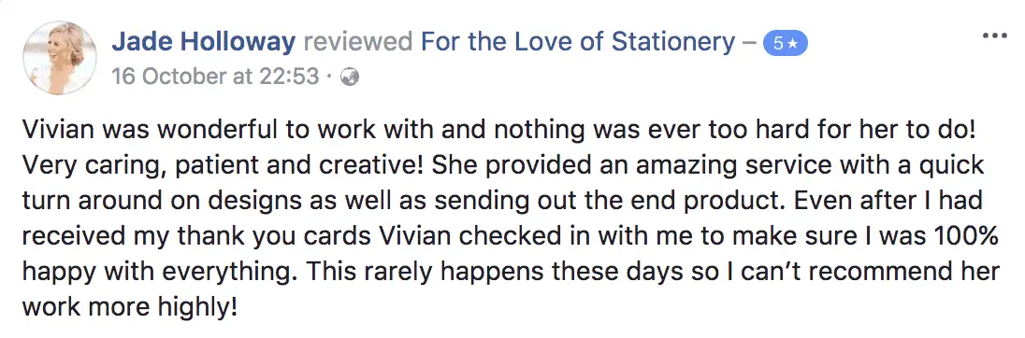Image resolution: width=1025 pixels, height=338 pixels.
Task: Click the line starting "happy with everything"
Action: tap(512, 271)
